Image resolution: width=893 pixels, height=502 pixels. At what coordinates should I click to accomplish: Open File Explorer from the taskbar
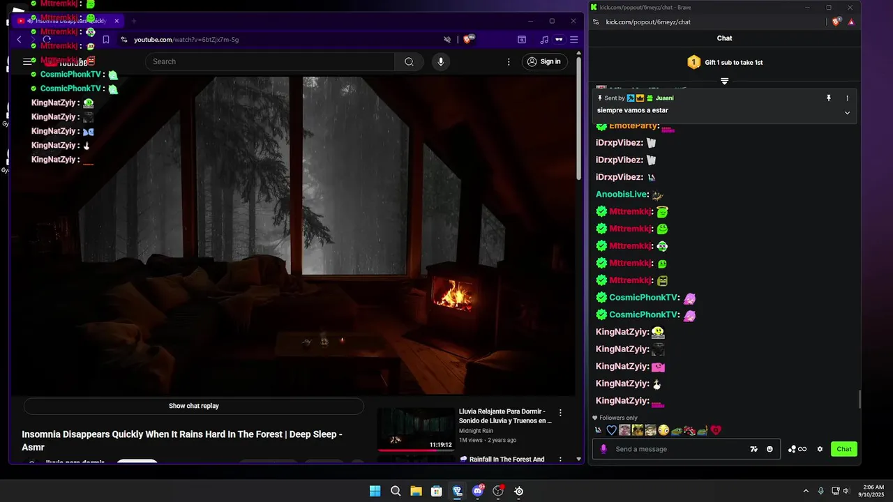pos(416,491)
